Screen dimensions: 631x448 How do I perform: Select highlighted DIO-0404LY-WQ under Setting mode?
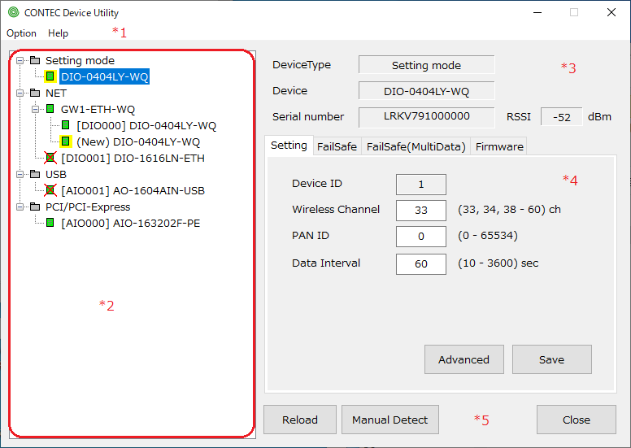(x=105, y=76)
